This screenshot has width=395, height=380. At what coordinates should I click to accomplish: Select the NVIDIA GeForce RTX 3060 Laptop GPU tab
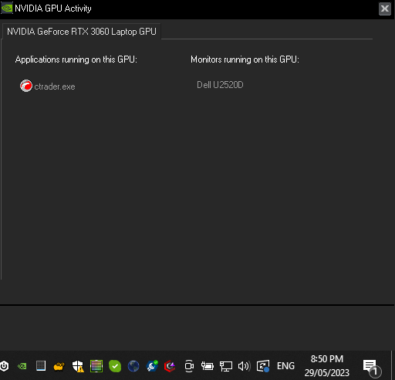click(82, 32)
